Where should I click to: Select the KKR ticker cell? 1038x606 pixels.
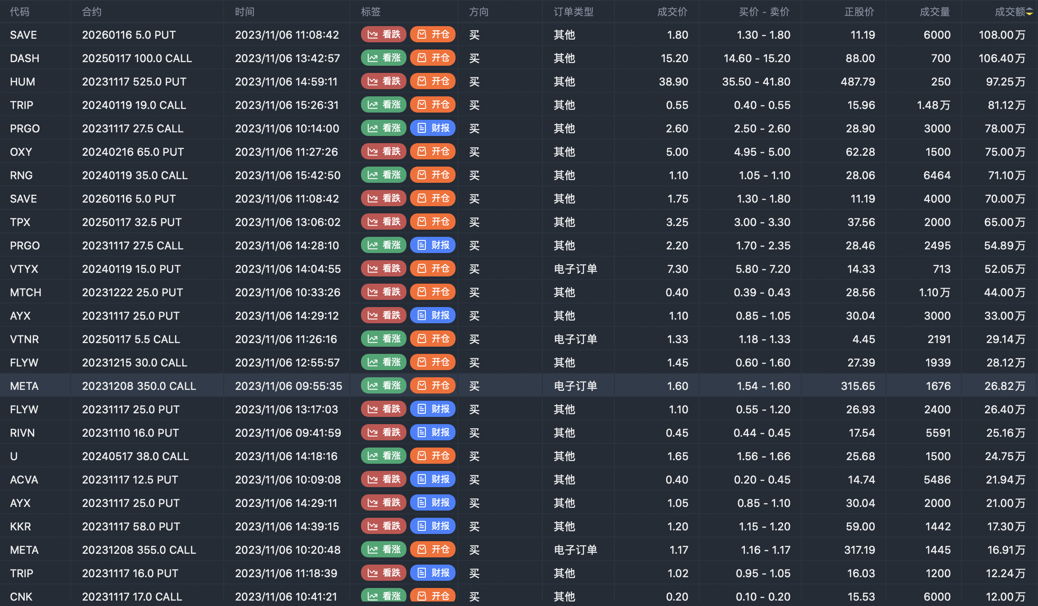coord(21,526)
